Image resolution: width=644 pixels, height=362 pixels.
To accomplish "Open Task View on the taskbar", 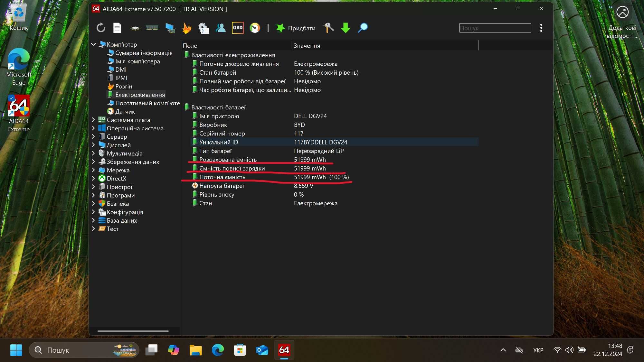I will [x=151, y=350].
